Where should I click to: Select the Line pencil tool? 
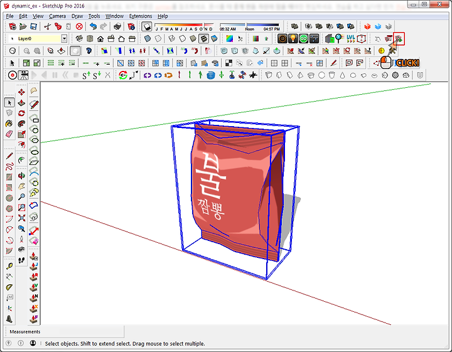9,156
